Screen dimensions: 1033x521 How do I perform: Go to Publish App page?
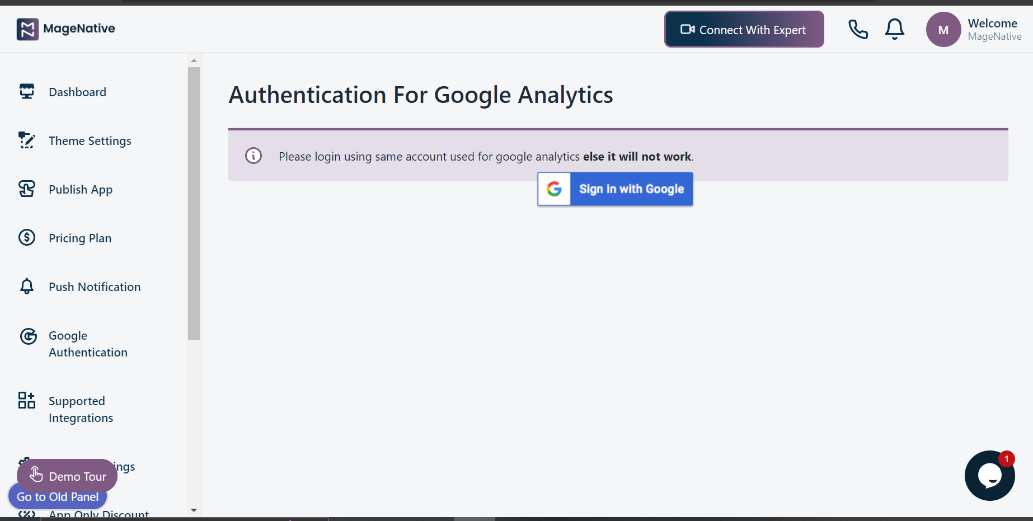[81, 189]
